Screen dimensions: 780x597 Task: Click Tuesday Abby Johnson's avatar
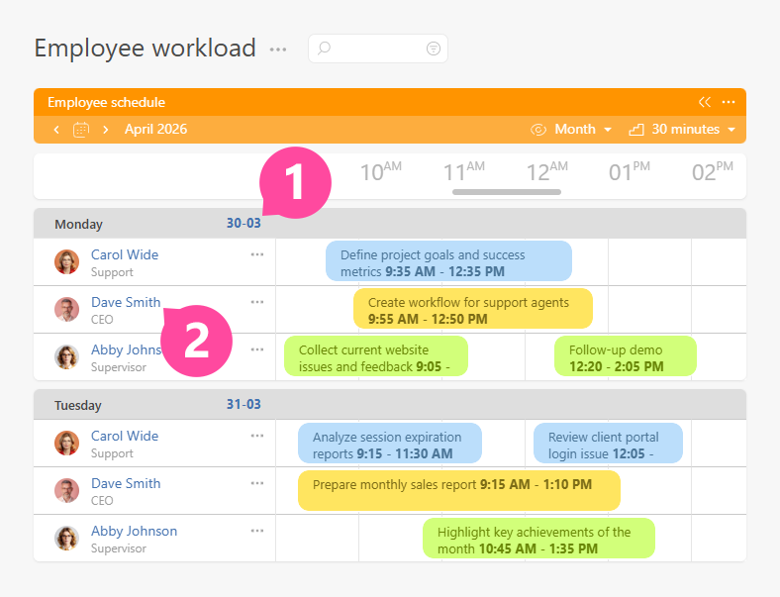point(66,539)
